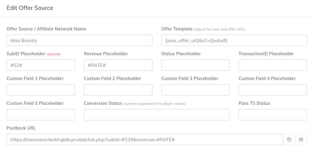Click the 'Custom Field 4 Placeholder' label
Screen dimensions: 312x149
point(267,79)
